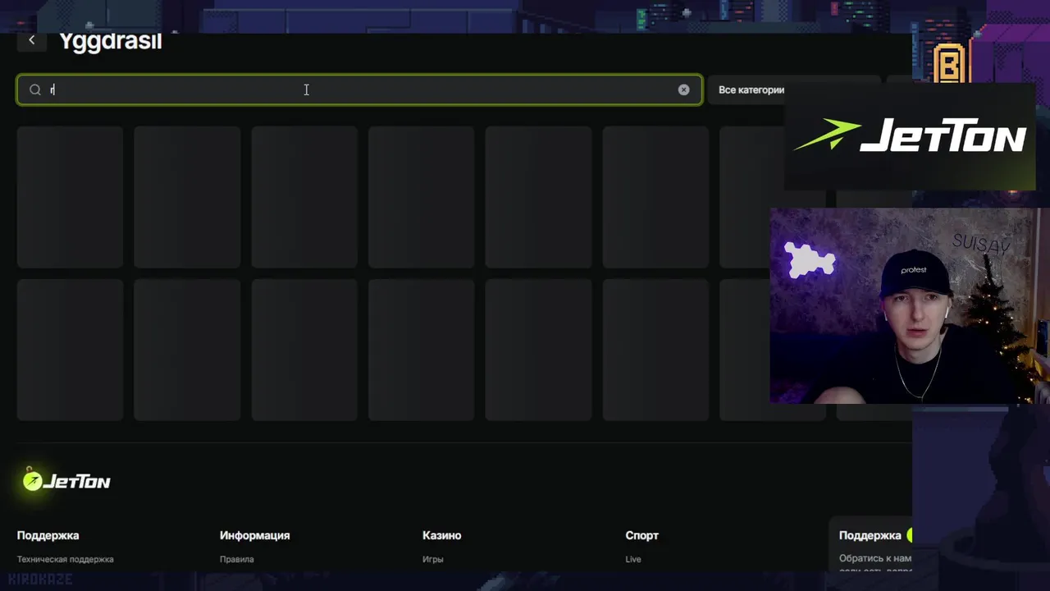1050x591 pixels.
Task: Open the Правила footer link
Action: [x=236, y=559]
